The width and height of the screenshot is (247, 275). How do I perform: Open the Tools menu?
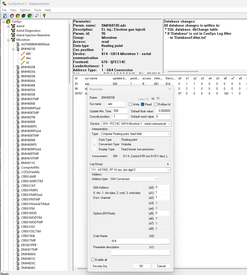(38, 10)
